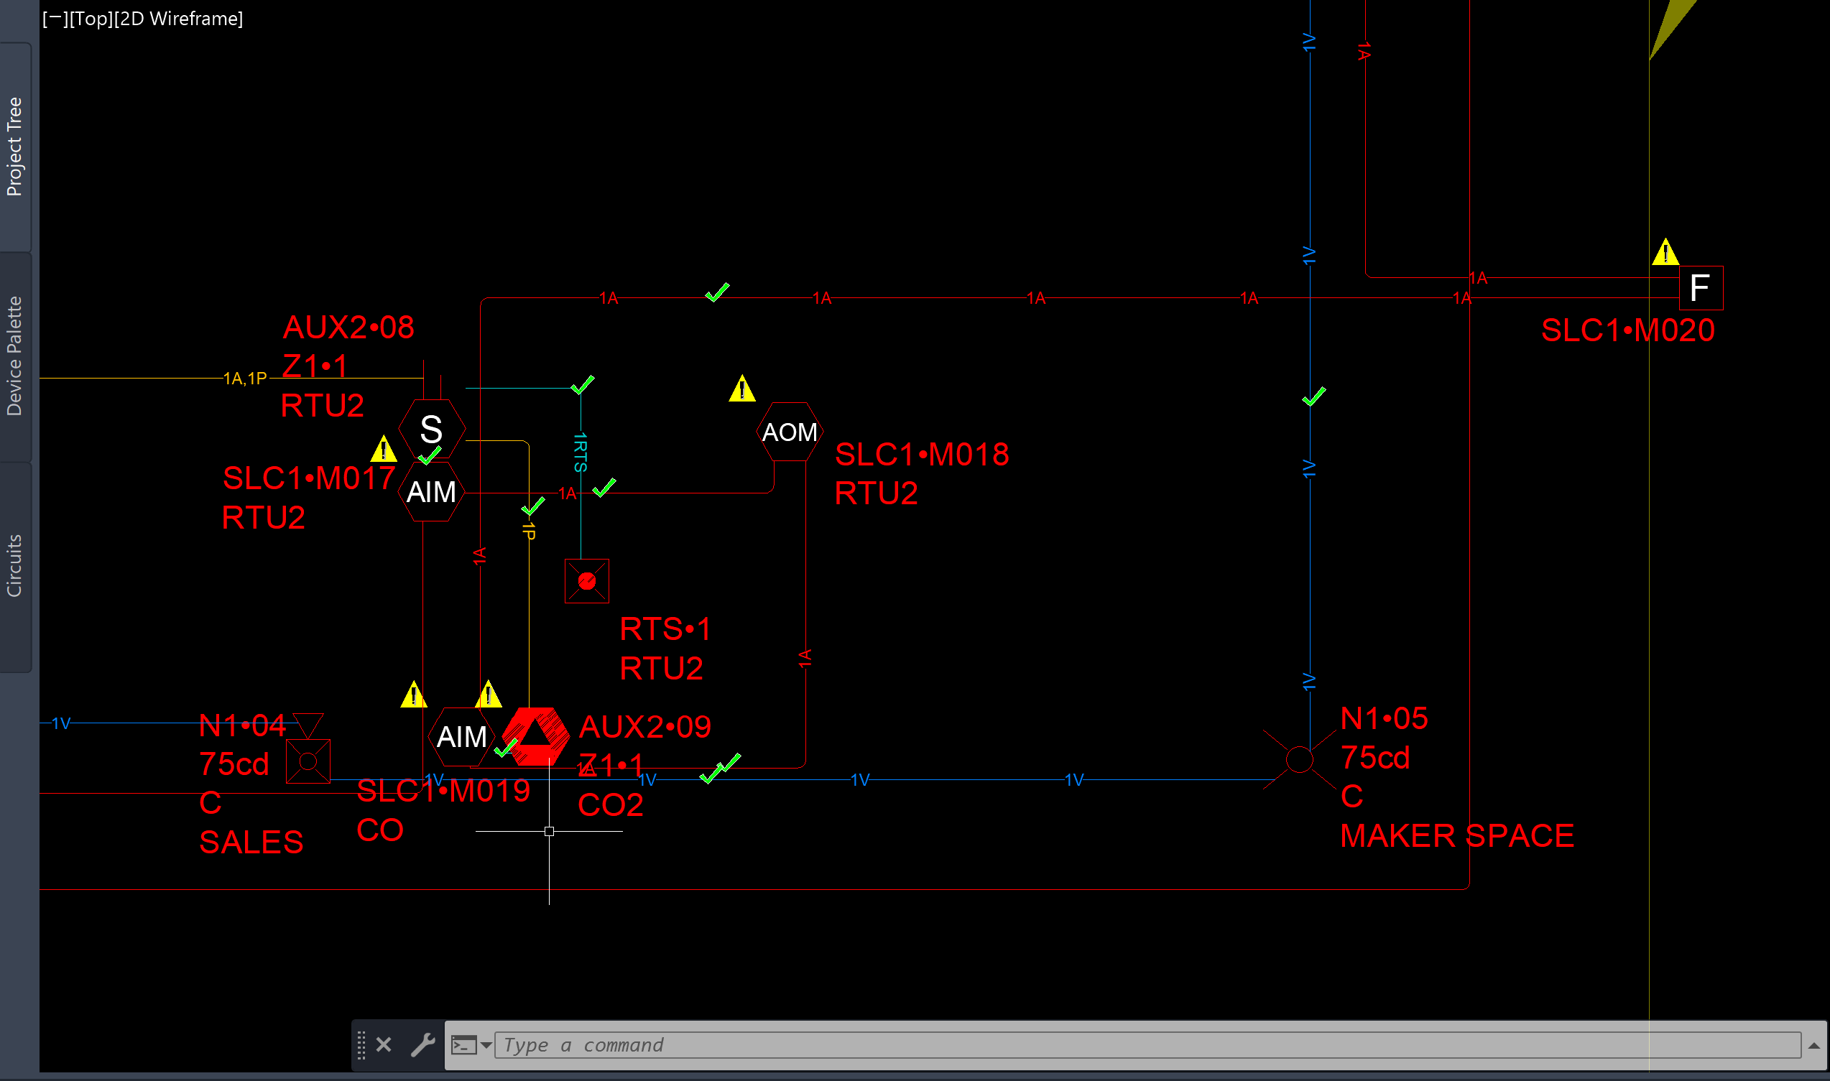Expand command history with up arrow
The image size is (1830, 1081).
click(x=1813, y=1045)
